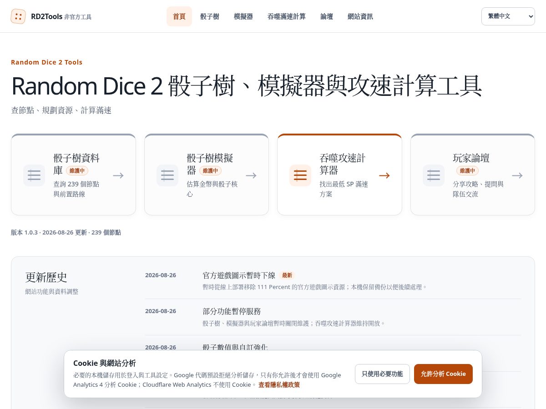Click the "更新歷史" heading
The height and width of the screenshot is (409, 546).
click(46, 277)
